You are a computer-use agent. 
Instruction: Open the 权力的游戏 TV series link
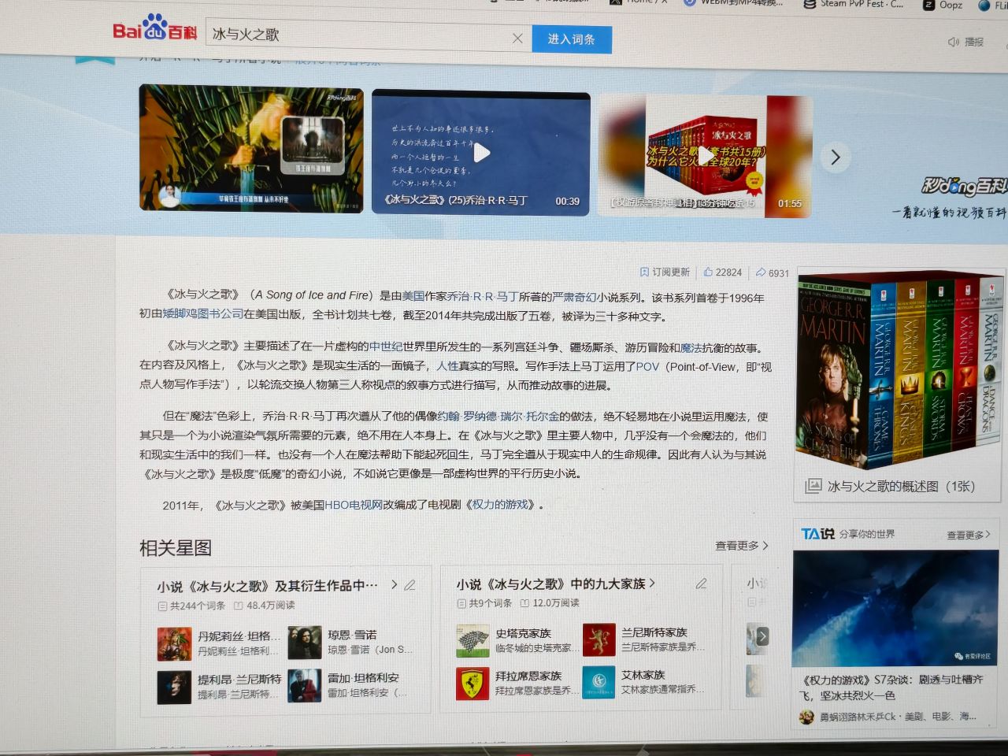coord(500,505)
